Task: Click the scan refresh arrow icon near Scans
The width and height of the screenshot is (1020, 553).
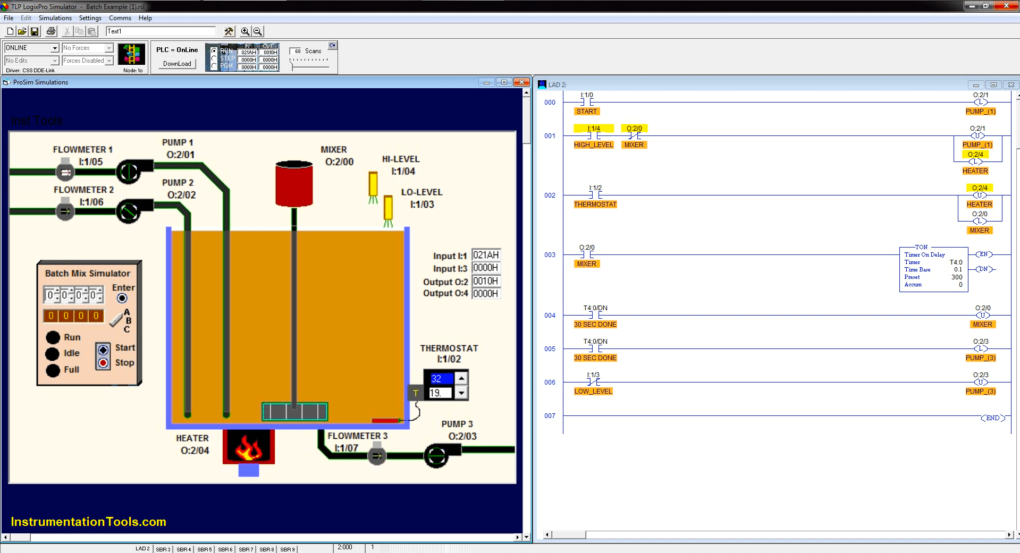Action: click(x=332, y=45)
